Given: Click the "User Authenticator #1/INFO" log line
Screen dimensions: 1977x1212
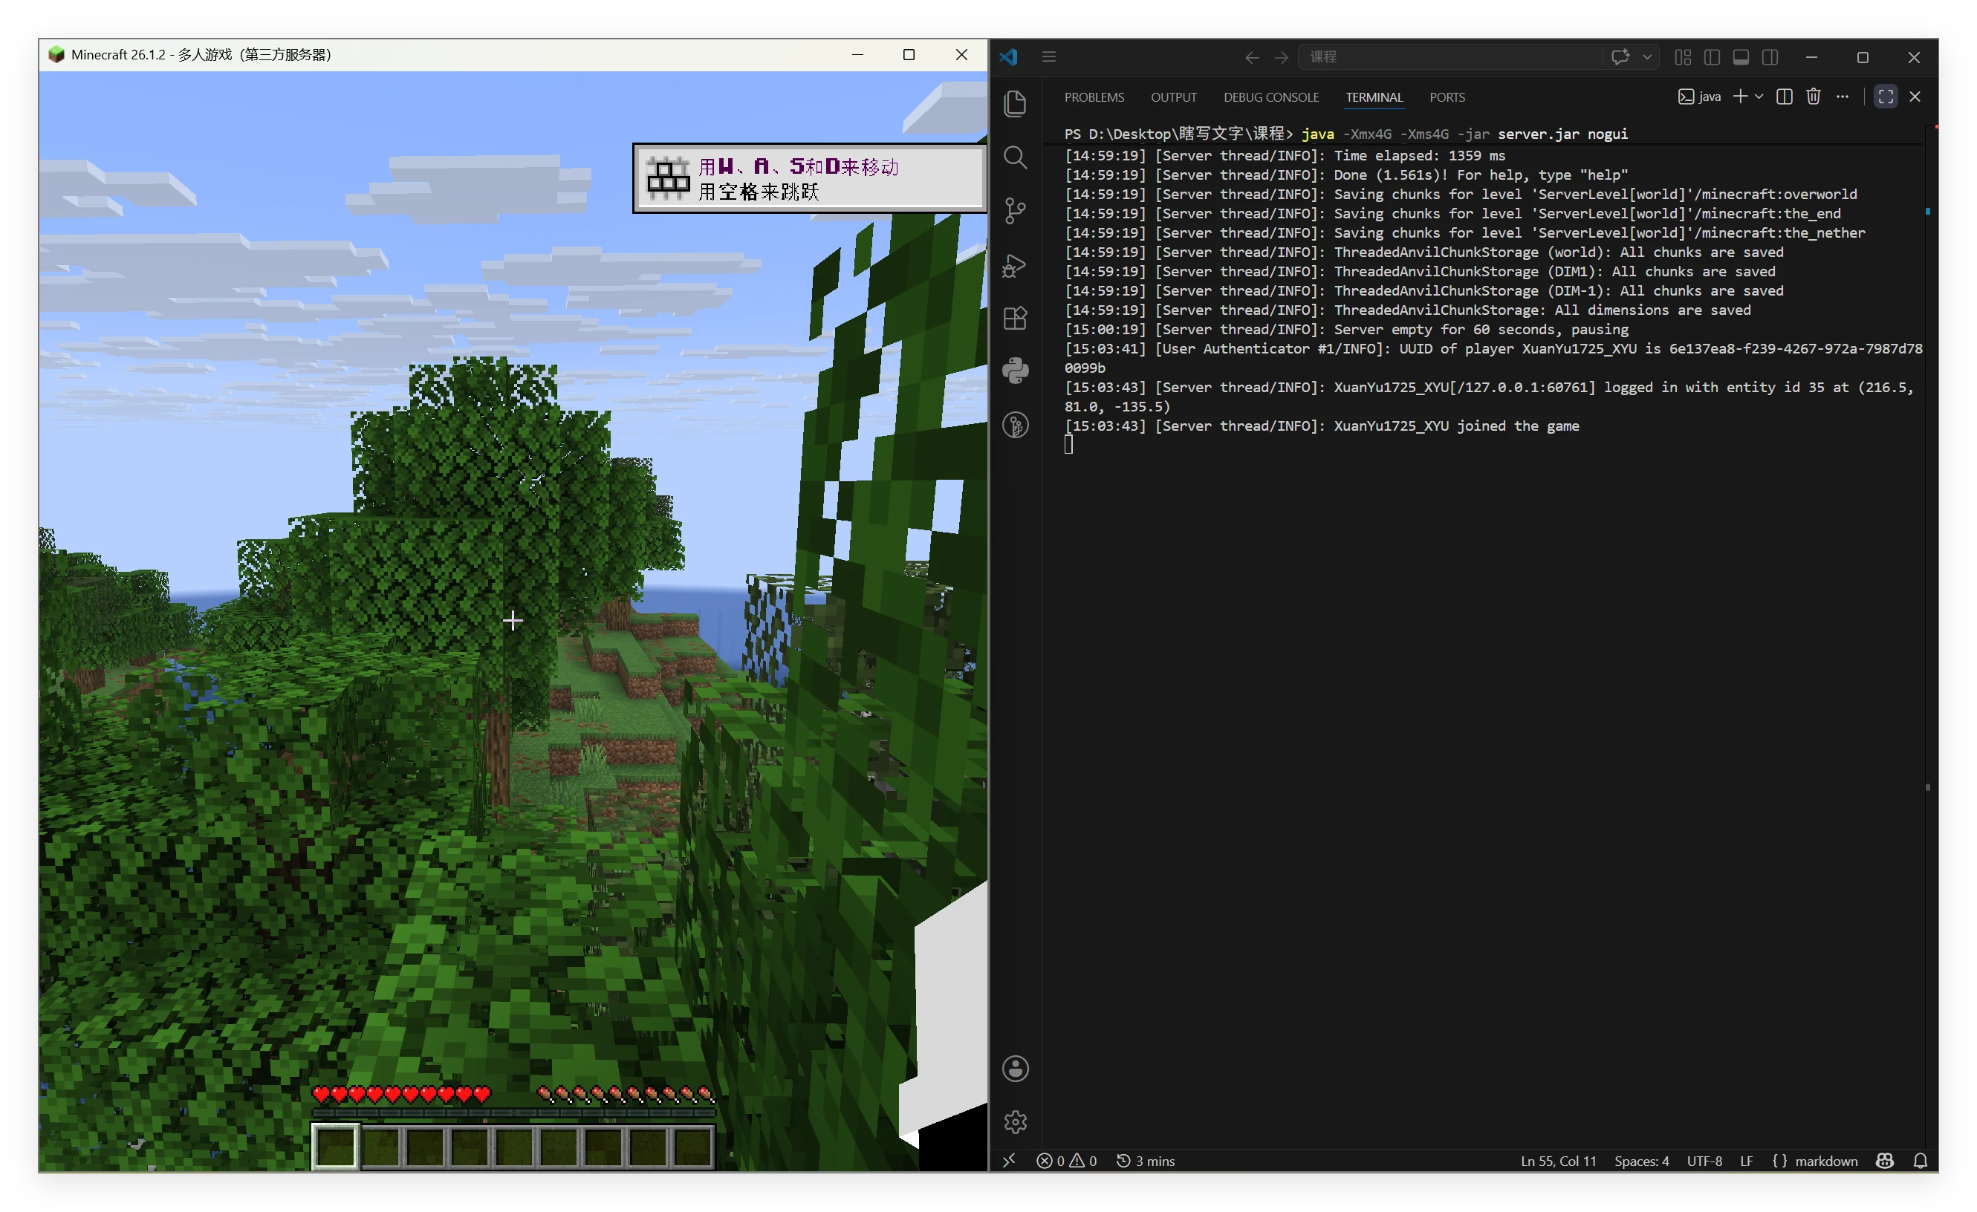Looking at the screenshot, I should pos(1493,359).
